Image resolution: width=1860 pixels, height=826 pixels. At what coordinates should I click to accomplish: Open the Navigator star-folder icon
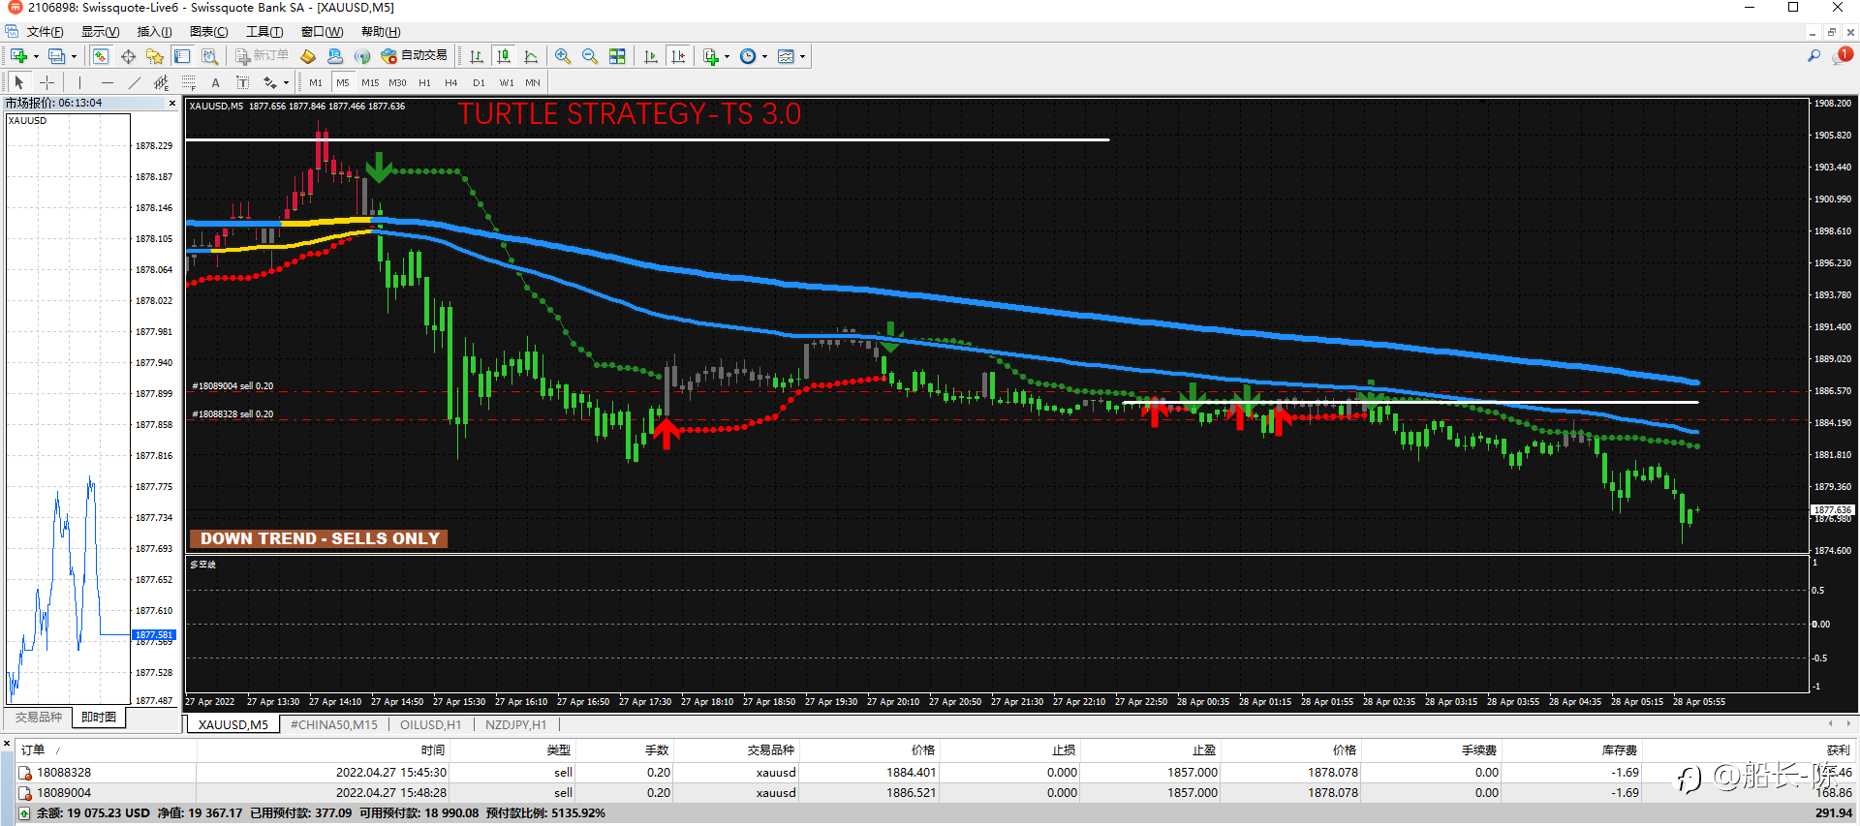[x=154, y=56]
